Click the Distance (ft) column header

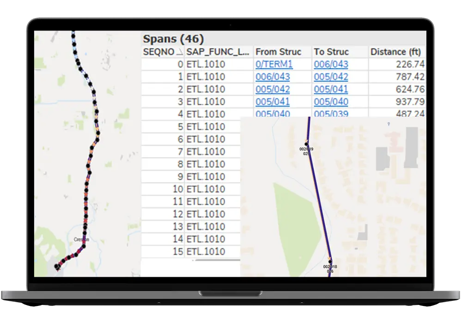pyautogui.click(x=395, y=52)
